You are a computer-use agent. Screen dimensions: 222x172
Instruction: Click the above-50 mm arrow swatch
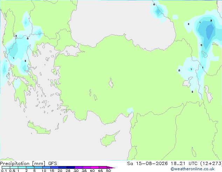(x=111, y=167)
